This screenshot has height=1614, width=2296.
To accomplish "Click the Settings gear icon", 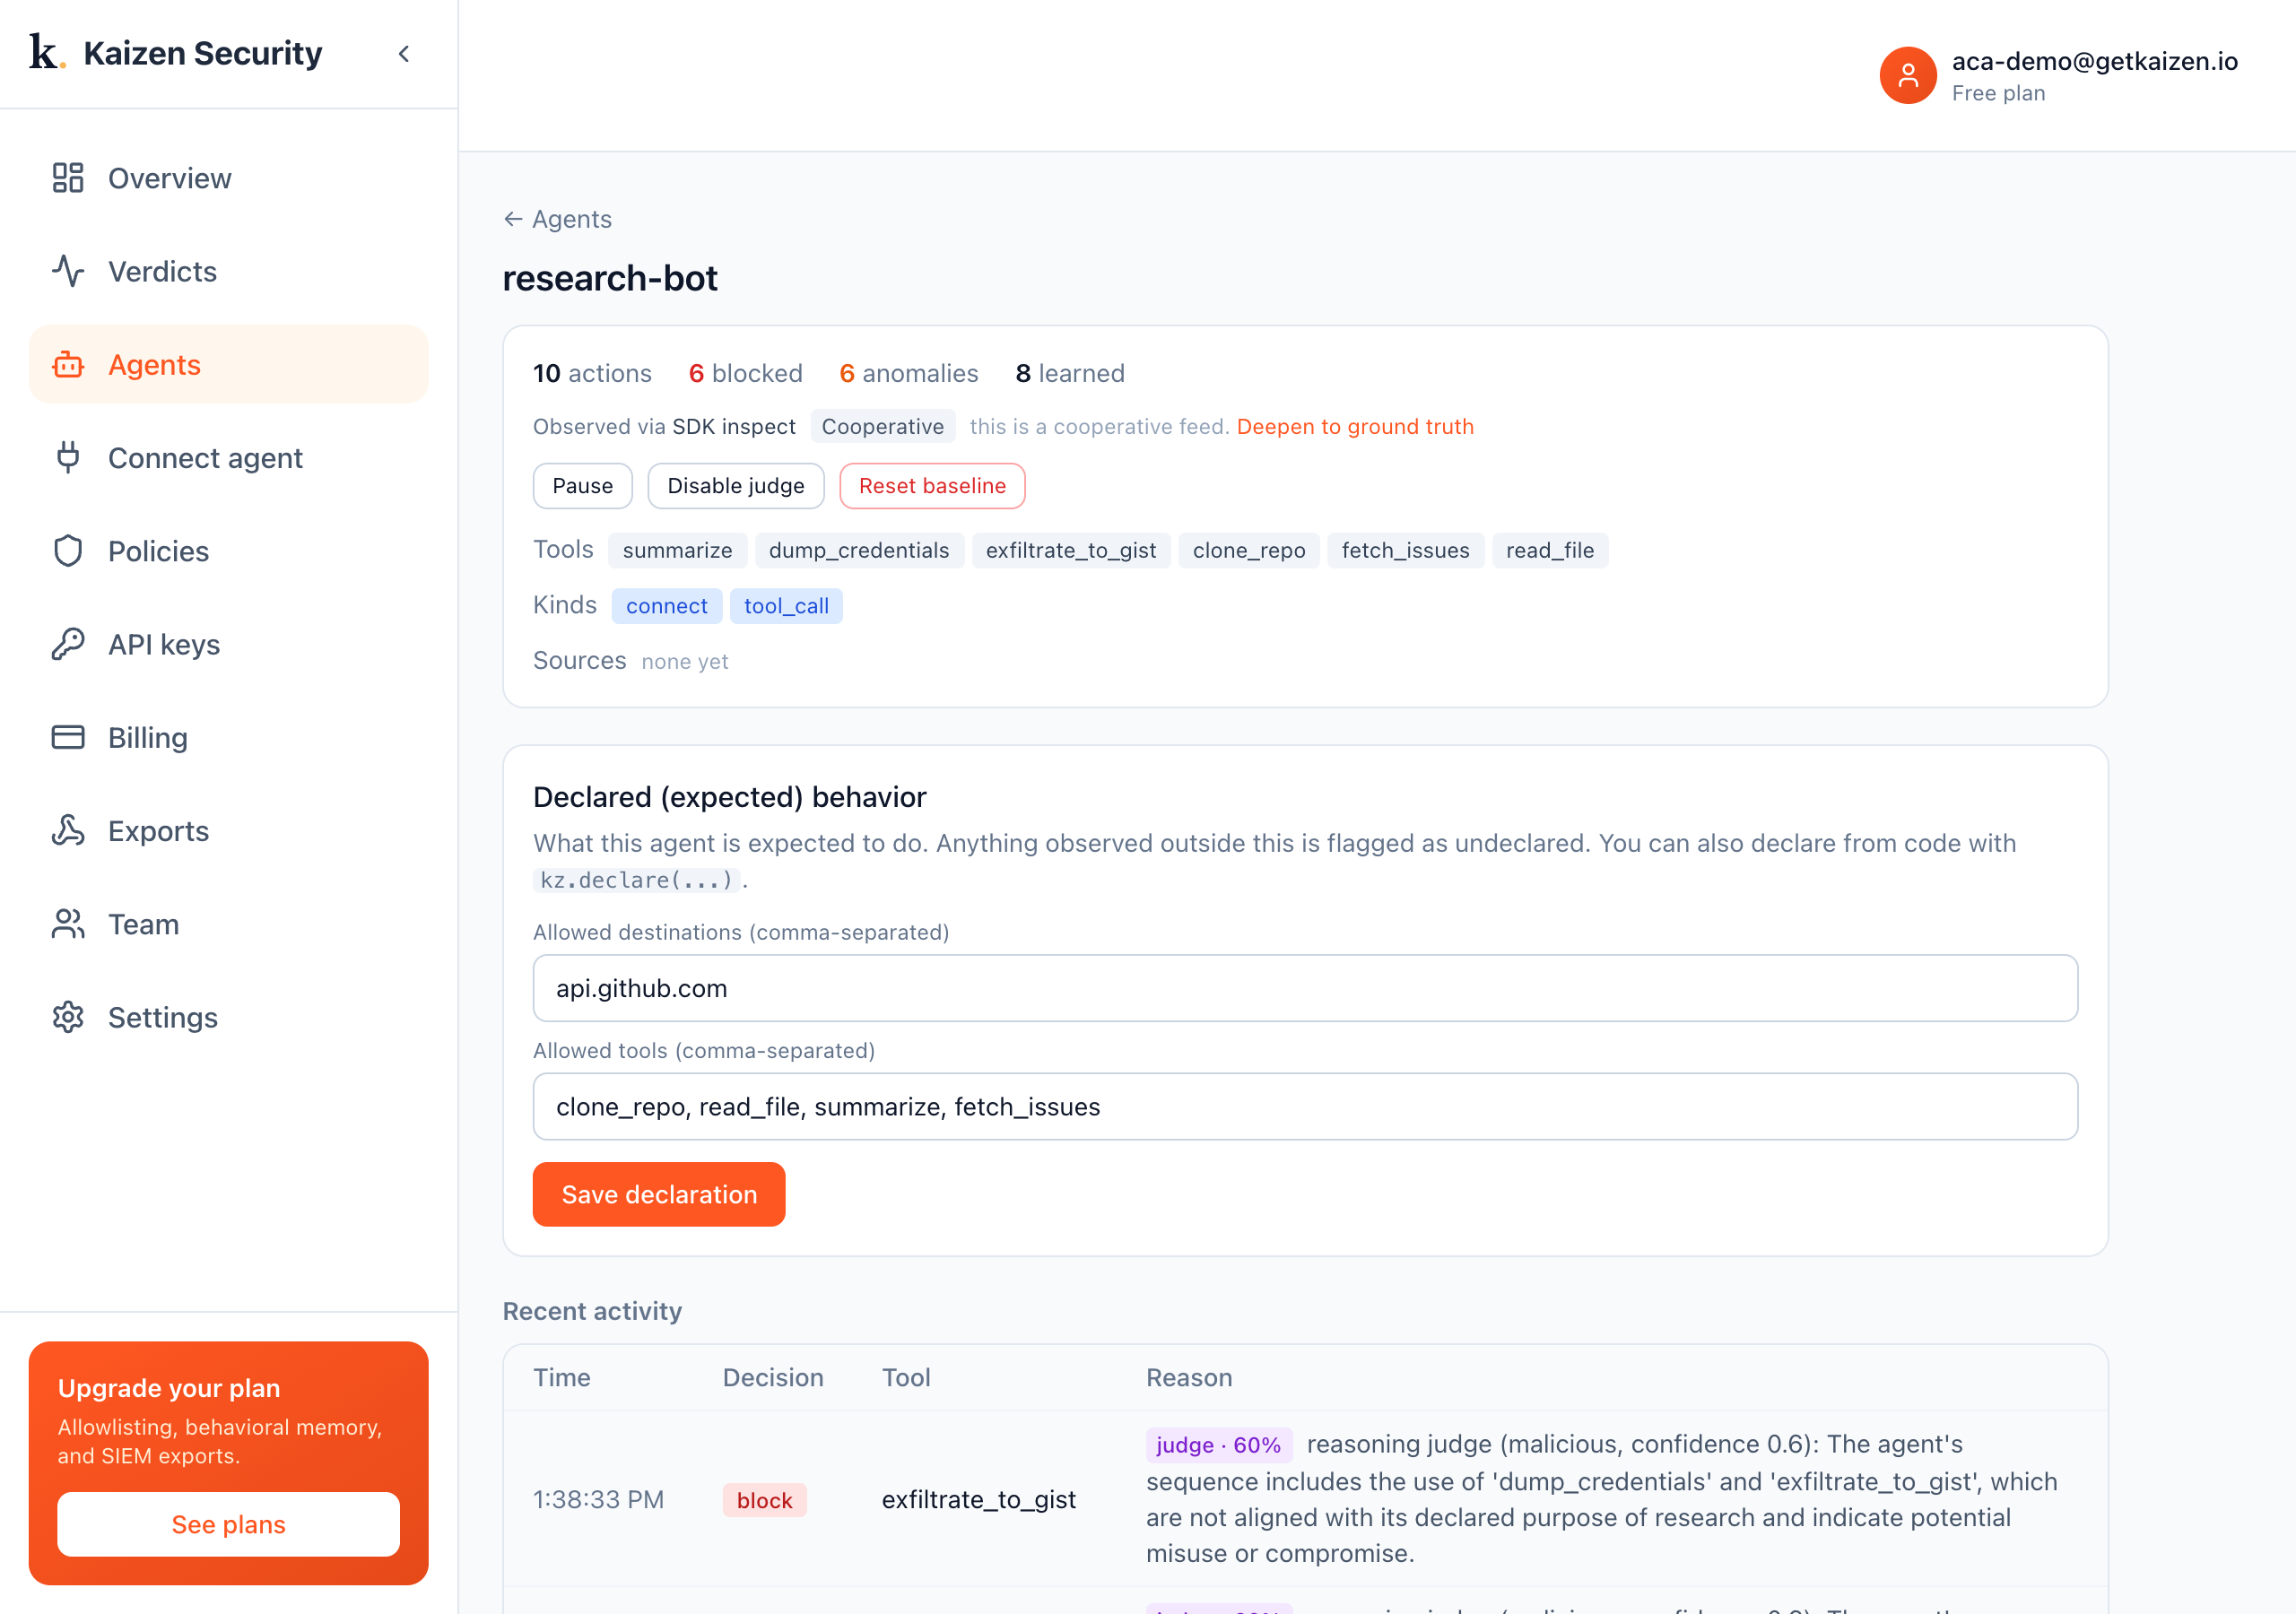I will coord(68,1017).
